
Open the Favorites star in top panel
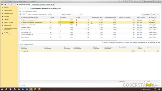(x=5, y=5)
